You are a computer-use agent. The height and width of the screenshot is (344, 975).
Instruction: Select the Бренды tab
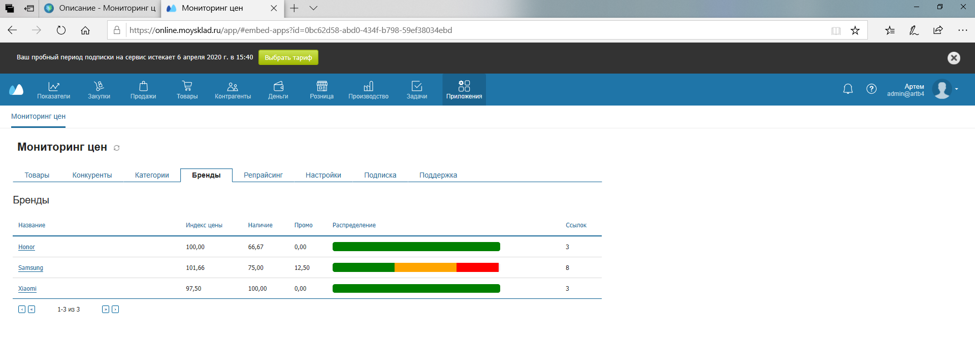pyautogui.click(x=206, y=175)
